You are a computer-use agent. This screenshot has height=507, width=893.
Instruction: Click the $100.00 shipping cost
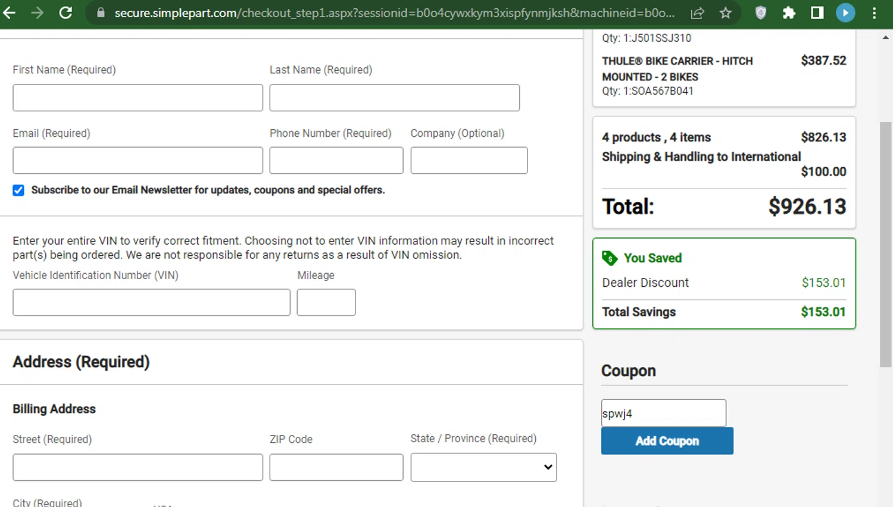pyautogui.click(x=823, y=171)
